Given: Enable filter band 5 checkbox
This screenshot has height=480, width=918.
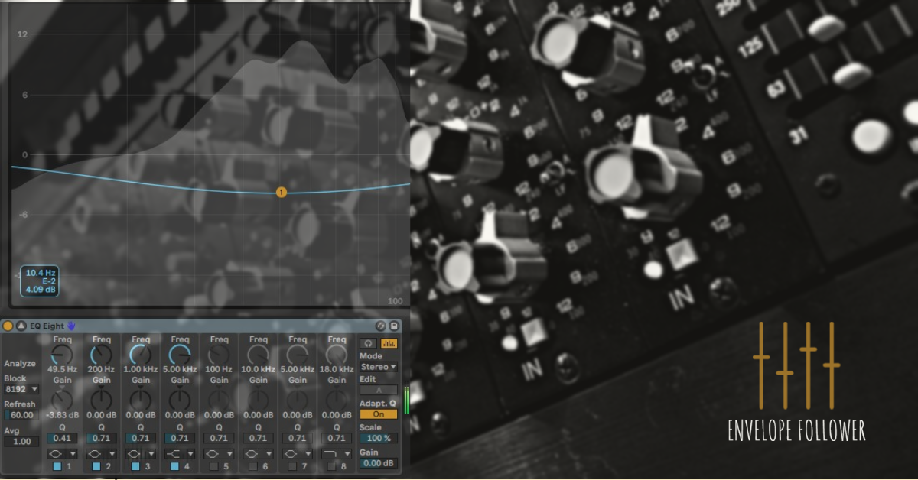Looking at the screenshot, I should click(x=213, y=466).
